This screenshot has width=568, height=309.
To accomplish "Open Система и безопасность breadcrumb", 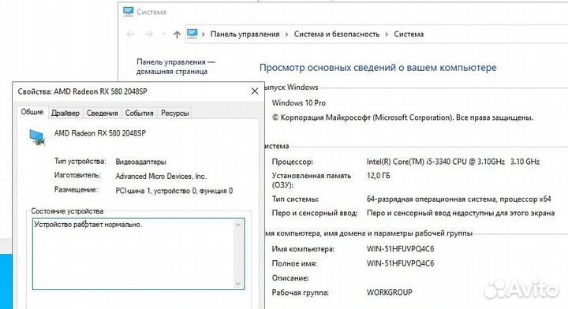I will click(x=337, y=34).
